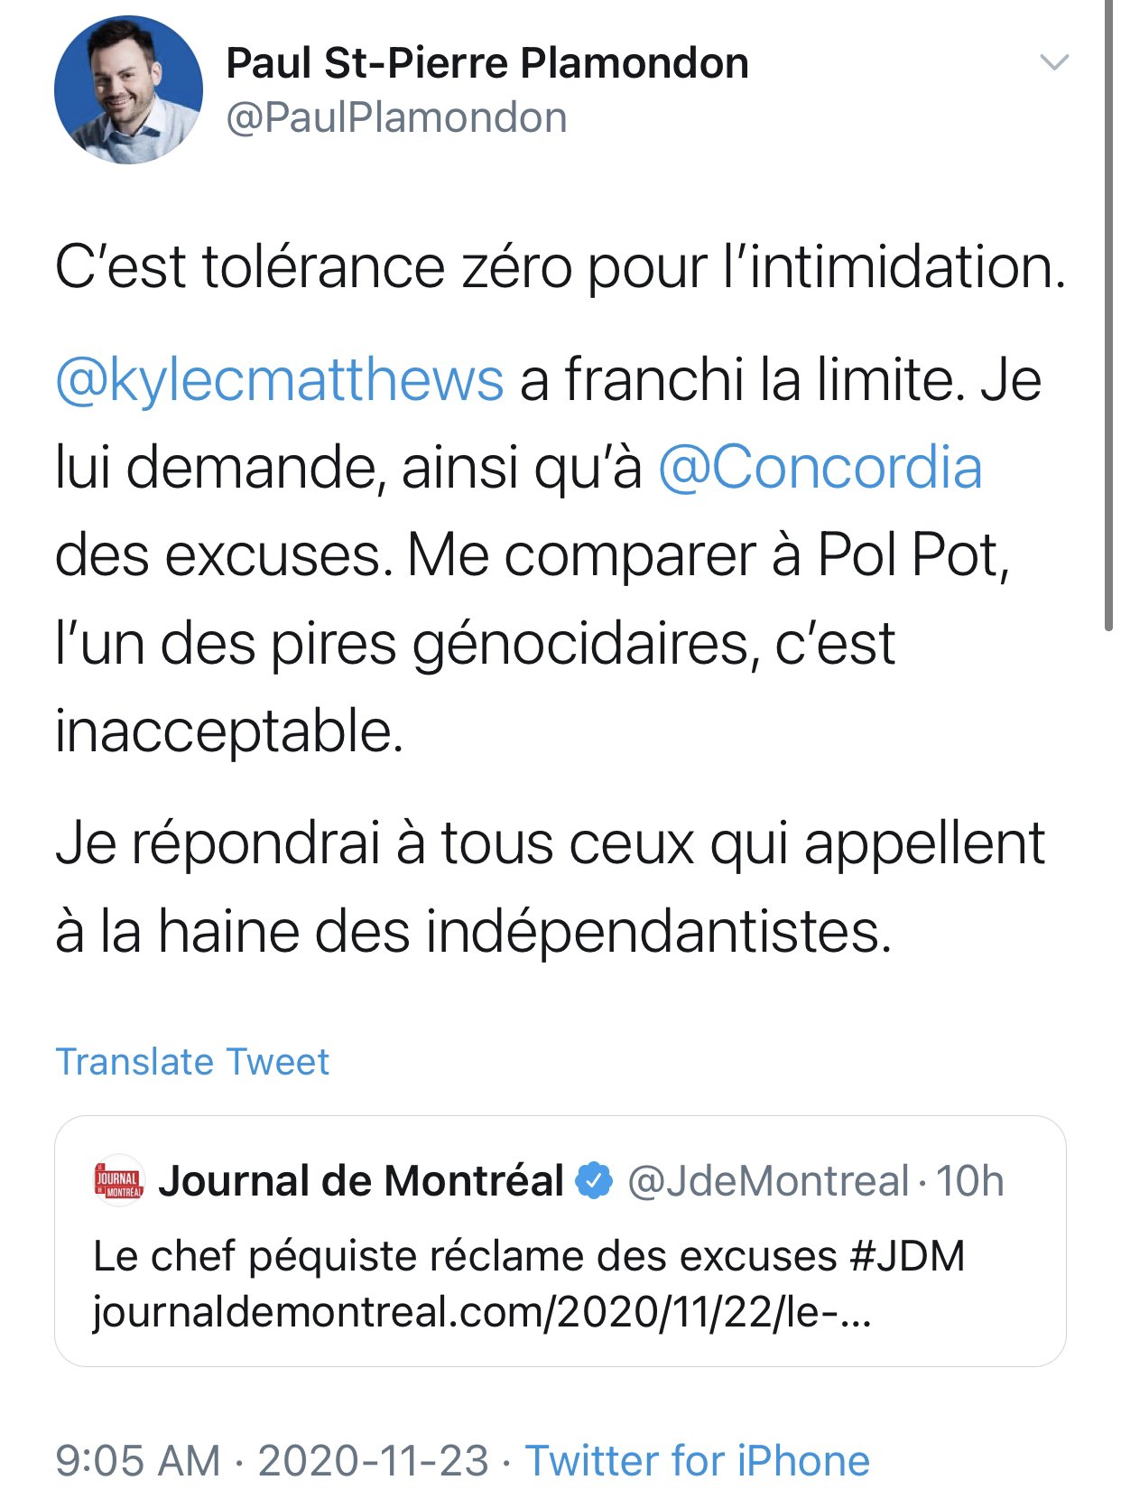Click the page scrollbar thumb
Image resolution: width=1121 pixels, height=1508 pixels.
(1108, 316)
